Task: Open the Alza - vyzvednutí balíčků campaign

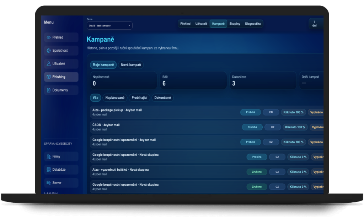Action: tap(207, 172)
